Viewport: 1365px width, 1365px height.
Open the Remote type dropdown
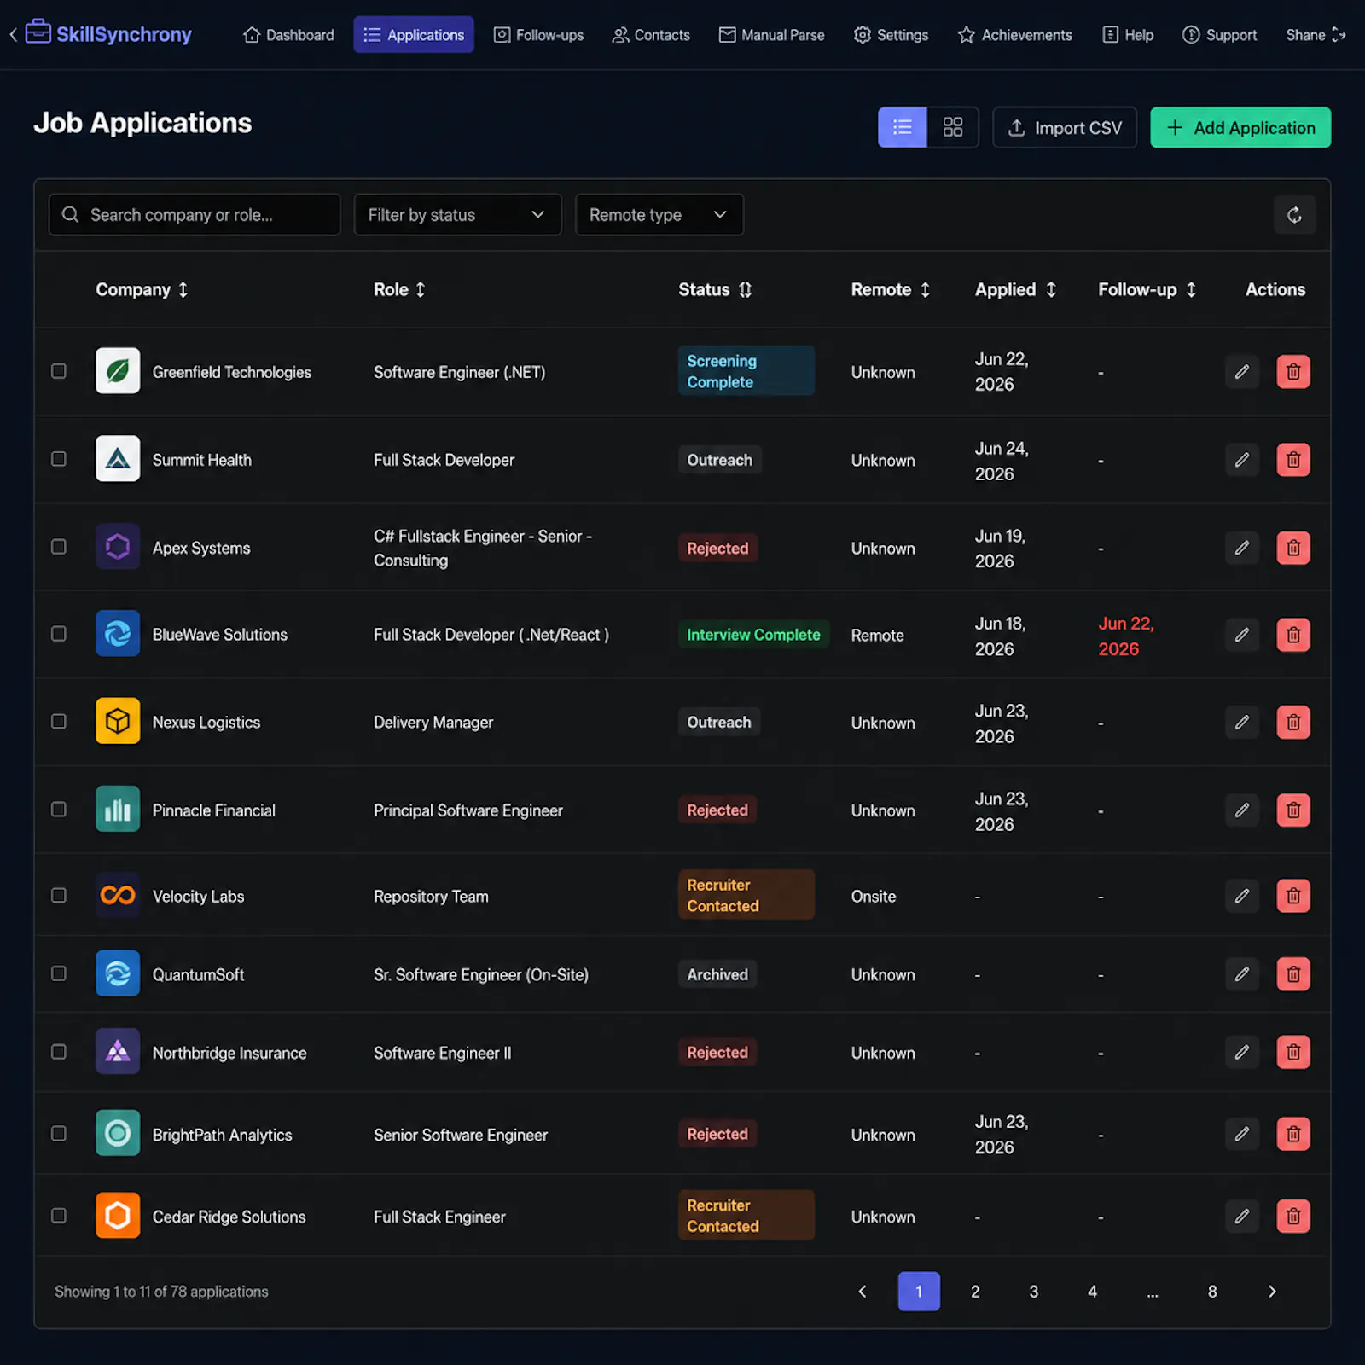coord(659,215)
